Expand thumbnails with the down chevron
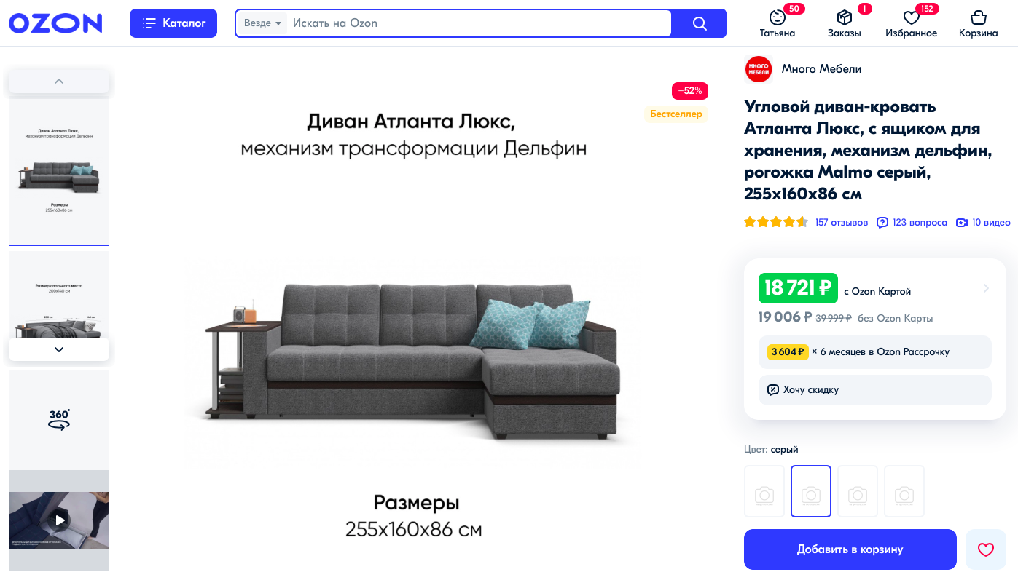This screenshot has width=1018, height=572. tap(59, 349)
